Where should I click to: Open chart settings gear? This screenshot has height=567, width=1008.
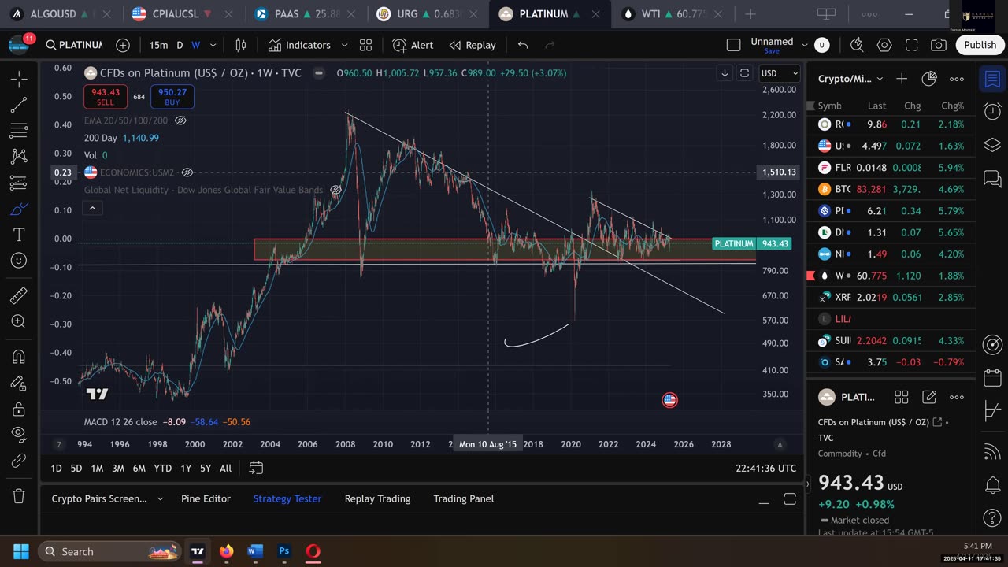click(x=884, y=45)
